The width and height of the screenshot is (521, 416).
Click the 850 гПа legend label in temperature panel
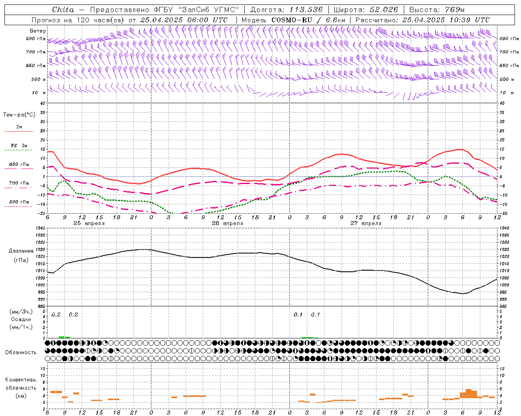(x=19, y=165)
